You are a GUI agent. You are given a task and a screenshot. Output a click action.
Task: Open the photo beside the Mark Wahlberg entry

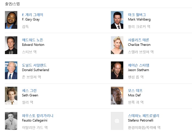tap(117, 20)
